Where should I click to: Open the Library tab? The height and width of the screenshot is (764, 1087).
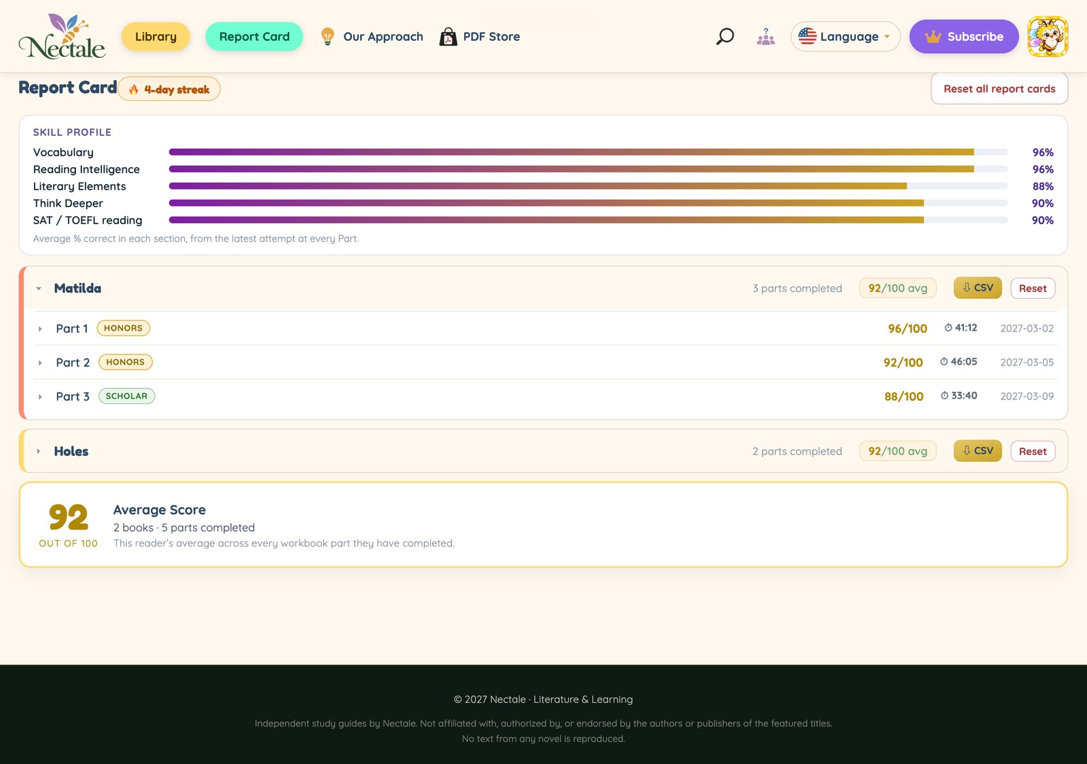[156, 37]
